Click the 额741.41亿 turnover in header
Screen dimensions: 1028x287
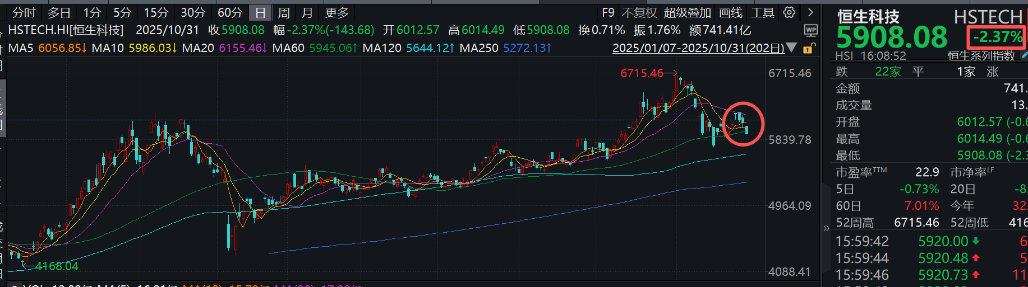pyautogui.click(x=720, y=30)
